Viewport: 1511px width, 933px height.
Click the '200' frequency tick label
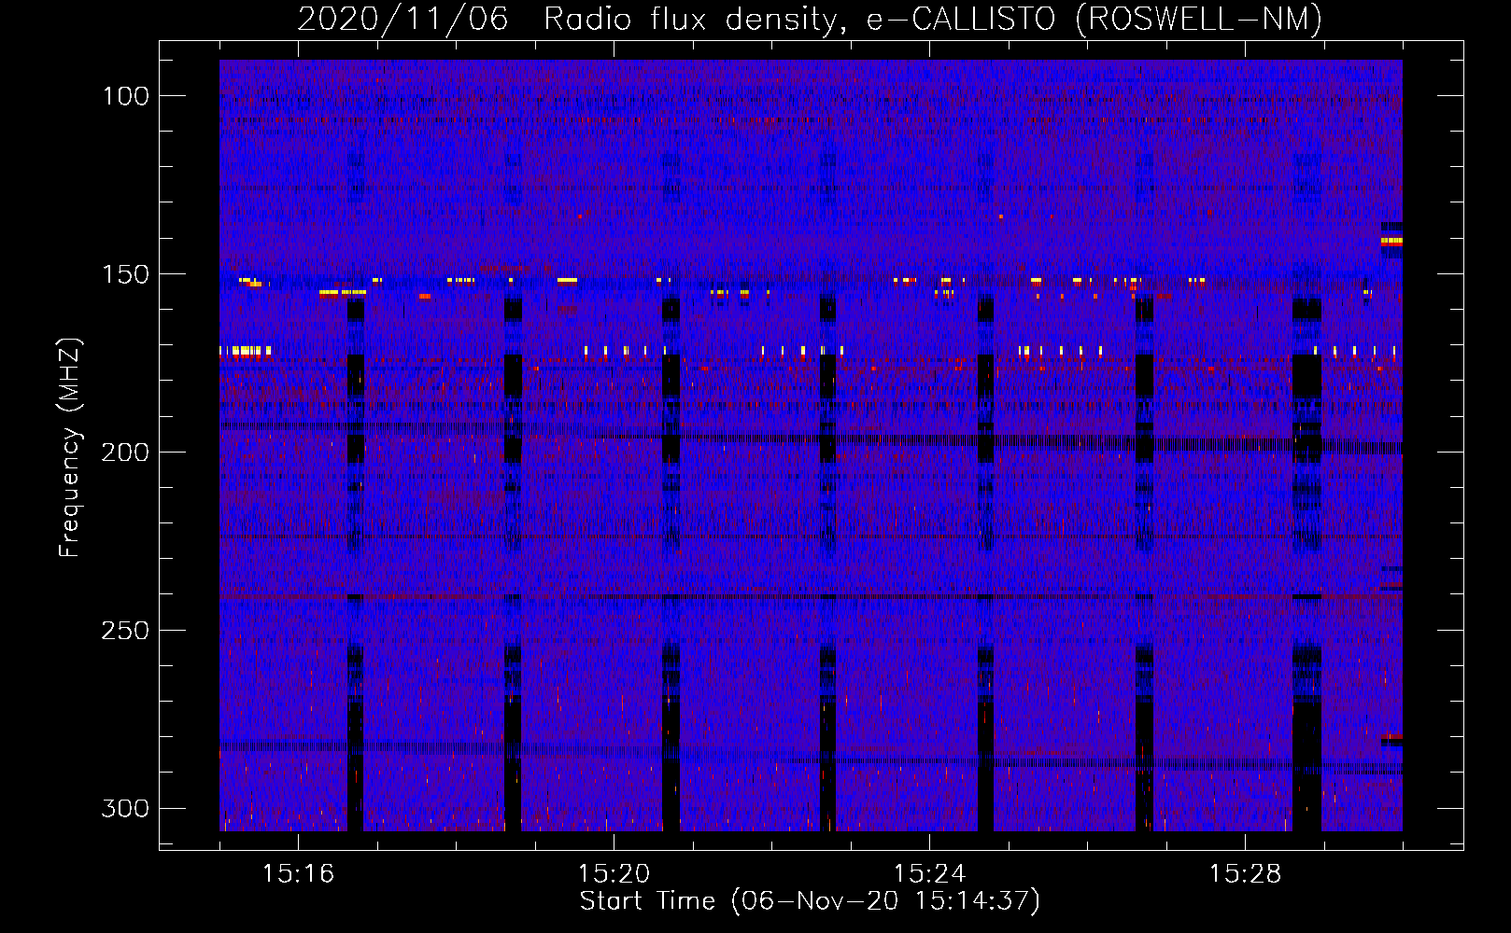click(x=125, y=453)
